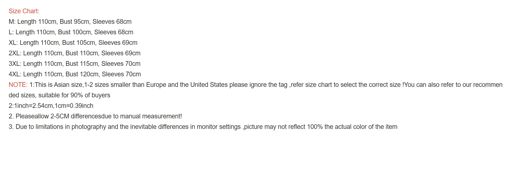Click "Bust 120cm" in the 4XL row
This screenshot has width=508, height=182.
[x=82, y=74]
